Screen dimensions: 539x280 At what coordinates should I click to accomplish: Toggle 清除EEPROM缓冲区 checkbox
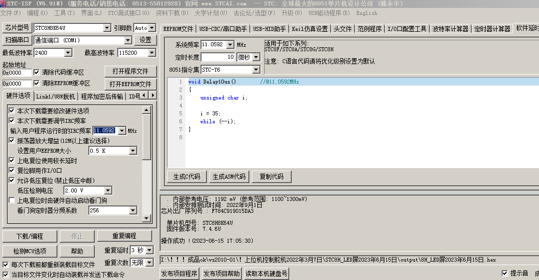[36, 83]
